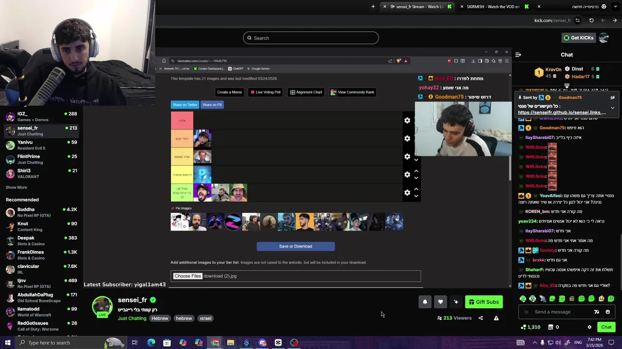Report the stream with the warning triangle
Screen dimensions: 622x349
coord(496,318)
